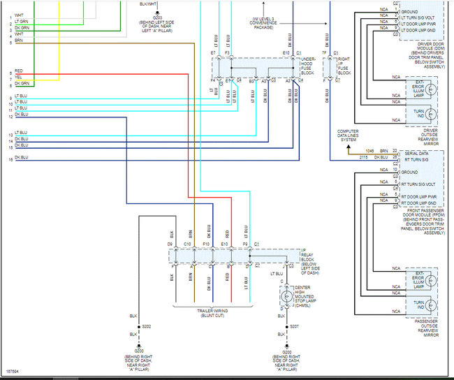The image size is (454, 380).
Task: Select circuit number 1046 BRN
Action: tap(376, 151)
